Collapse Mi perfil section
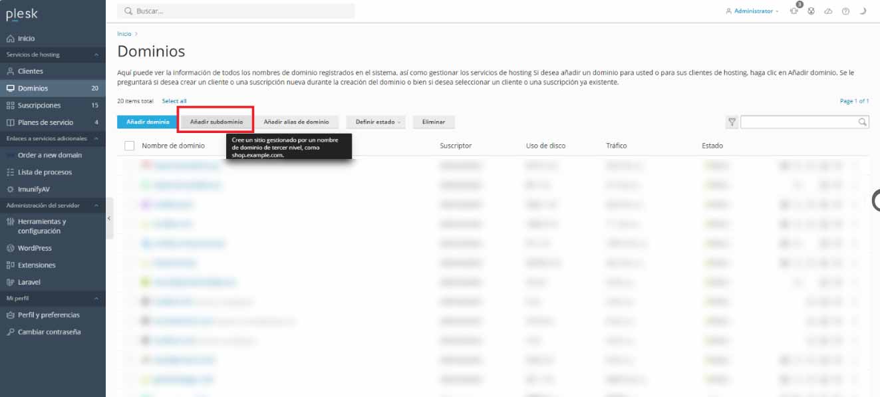Image resolution: width=880 pixels, height=397 pixels. 96,299
